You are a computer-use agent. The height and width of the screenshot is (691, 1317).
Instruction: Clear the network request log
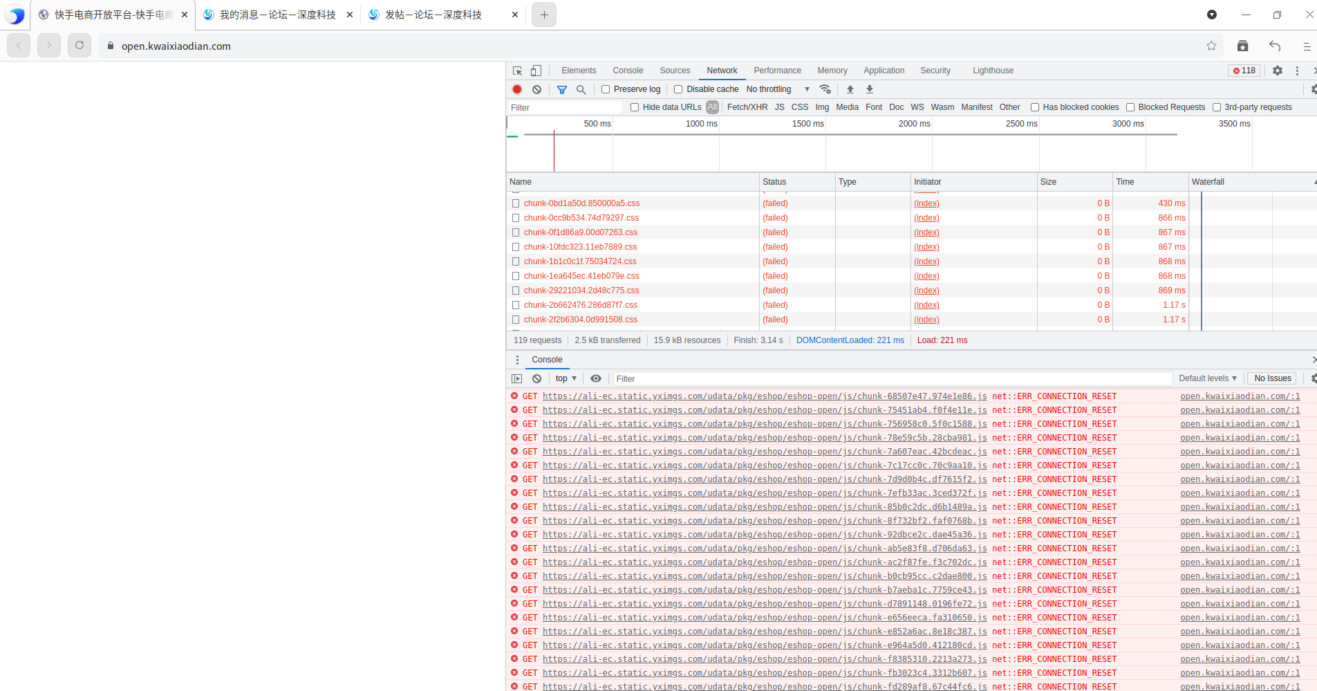tap(536, 89)
